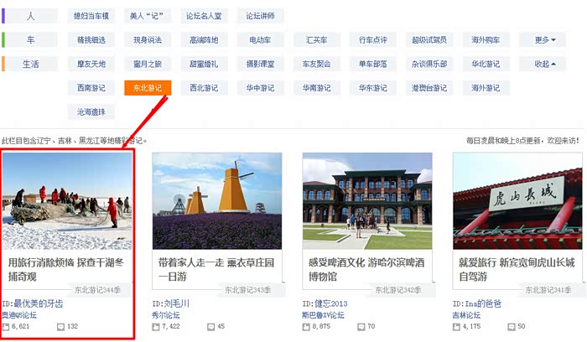Image resolution: width=587 pixels, height=342 pixels.
Task: Choose the 现身说法 tag
Action: click(x=148, y=40)
